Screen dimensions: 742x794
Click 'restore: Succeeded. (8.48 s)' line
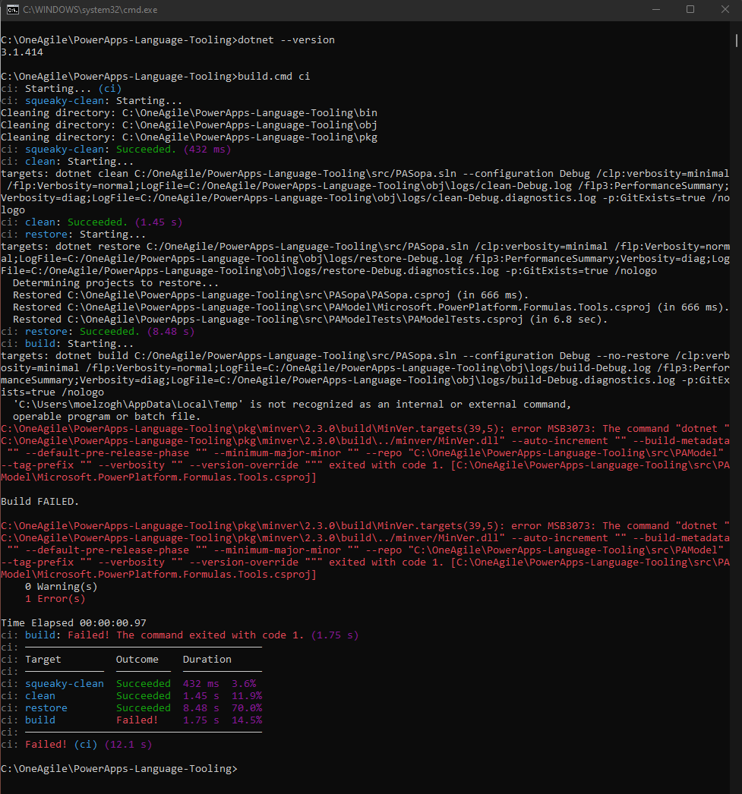coord(97,332)
